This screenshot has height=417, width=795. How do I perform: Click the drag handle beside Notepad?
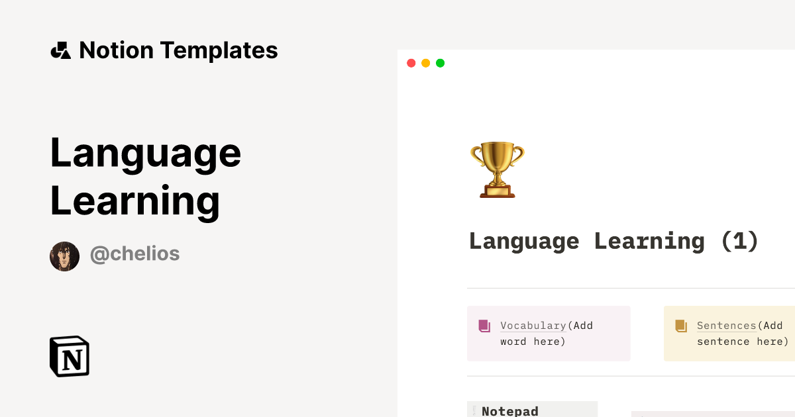(474, 410)
